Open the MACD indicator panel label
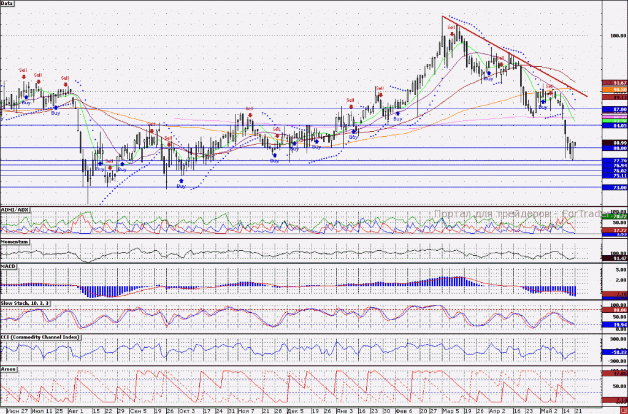628x414 pixels. pyautogui.click(x=8, y=266)
